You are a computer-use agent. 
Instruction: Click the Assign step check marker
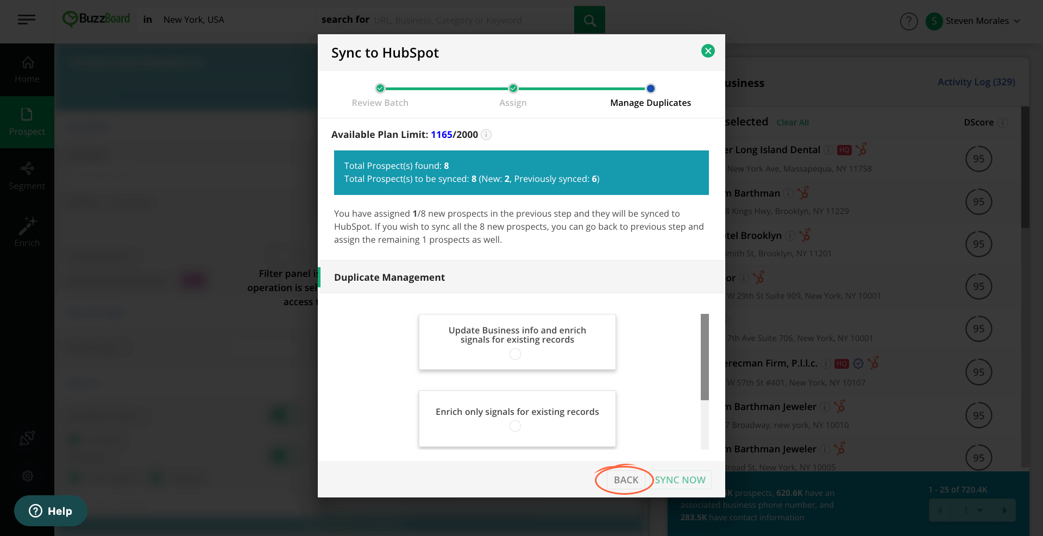513,89
